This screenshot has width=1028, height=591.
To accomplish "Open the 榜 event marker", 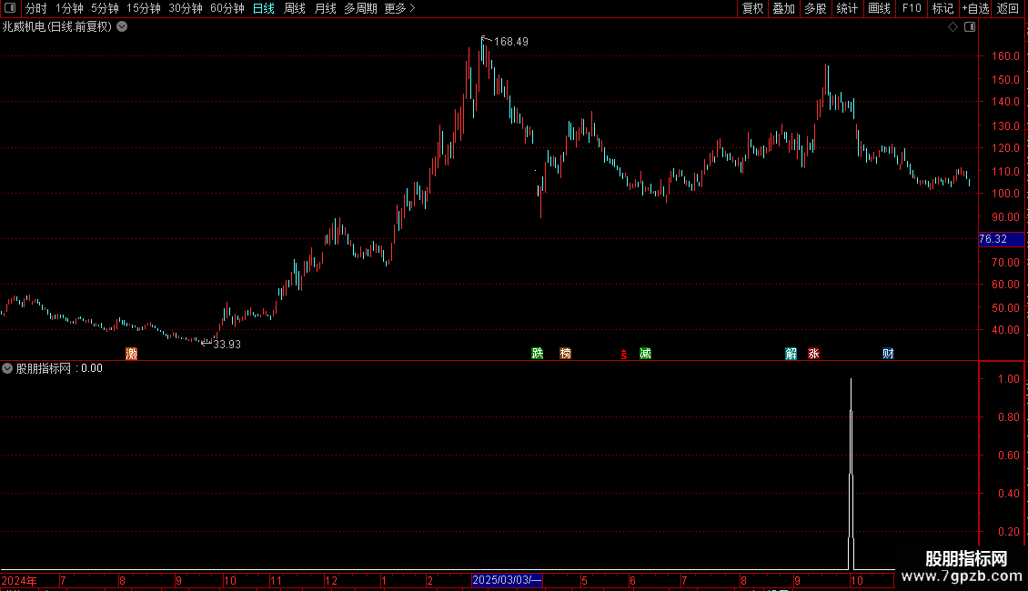I will [x=565, y=354].
